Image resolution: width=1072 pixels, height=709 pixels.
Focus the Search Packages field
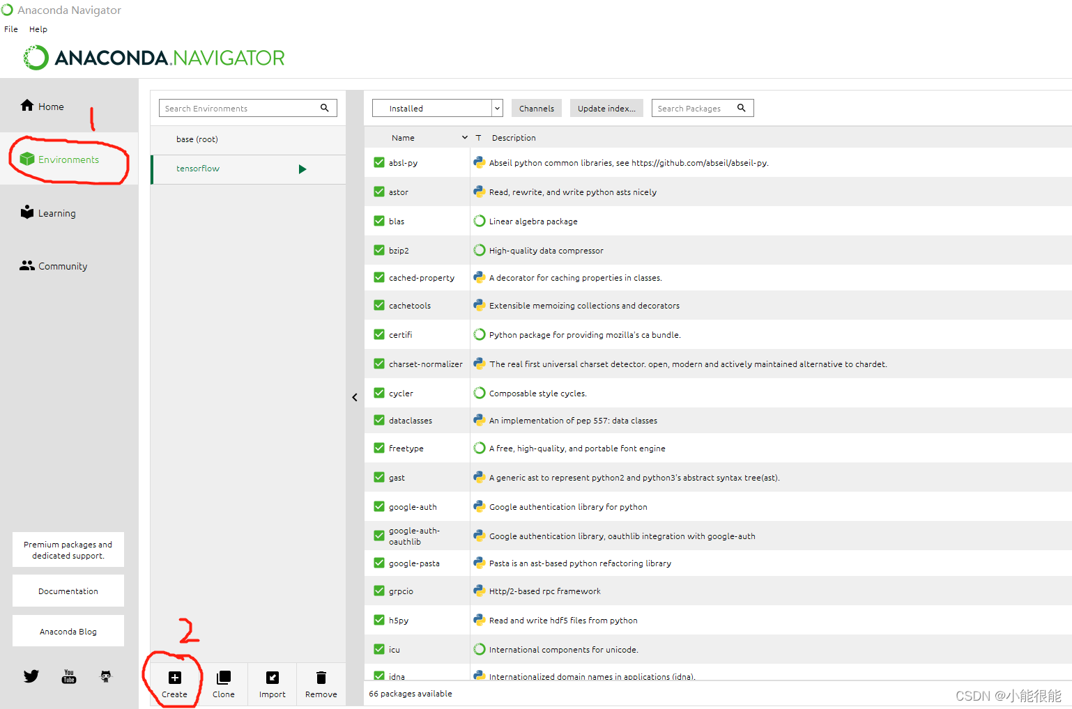coord(703,108)
